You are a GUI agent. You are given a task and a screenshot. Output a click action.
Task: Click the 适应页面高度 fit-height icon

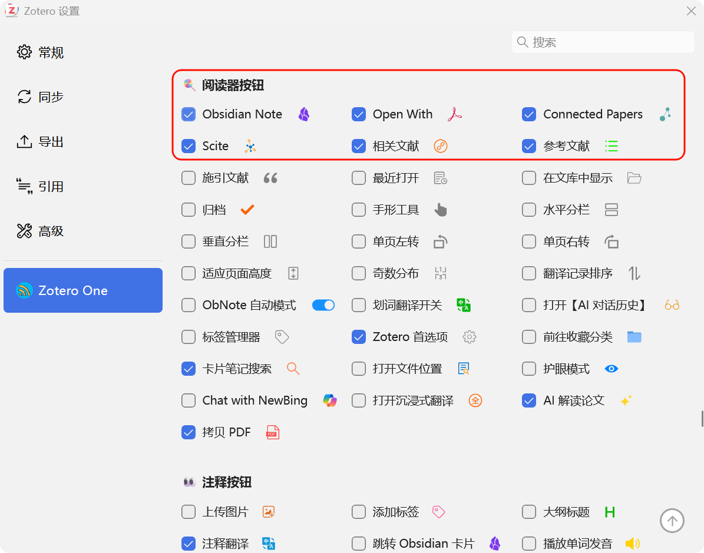(293, 273)
